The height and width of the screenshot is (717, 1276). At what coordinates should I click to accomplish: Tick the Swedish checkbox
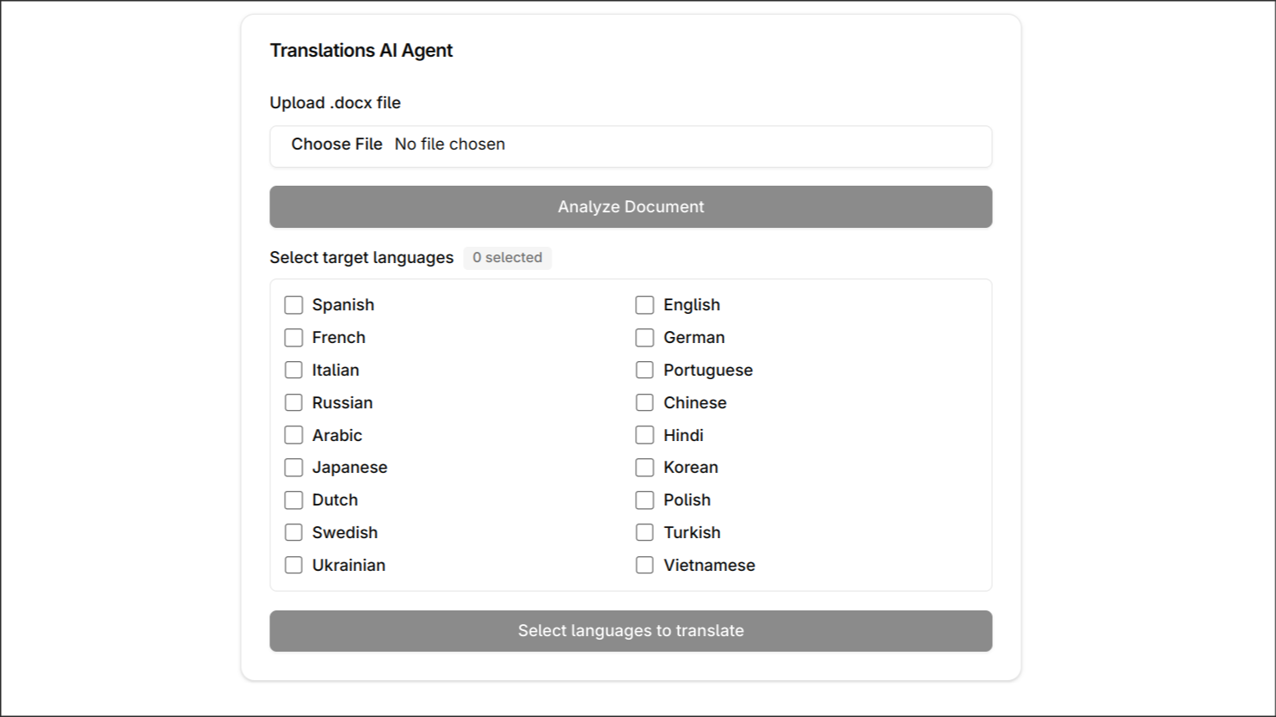pyautogui.click(x=293, y=533)
